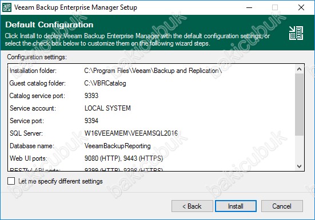This screenshot has width=315, height=220.
Task: Select the 'Service account:' label
Action: pyautogui.click(x=33, y=108)
